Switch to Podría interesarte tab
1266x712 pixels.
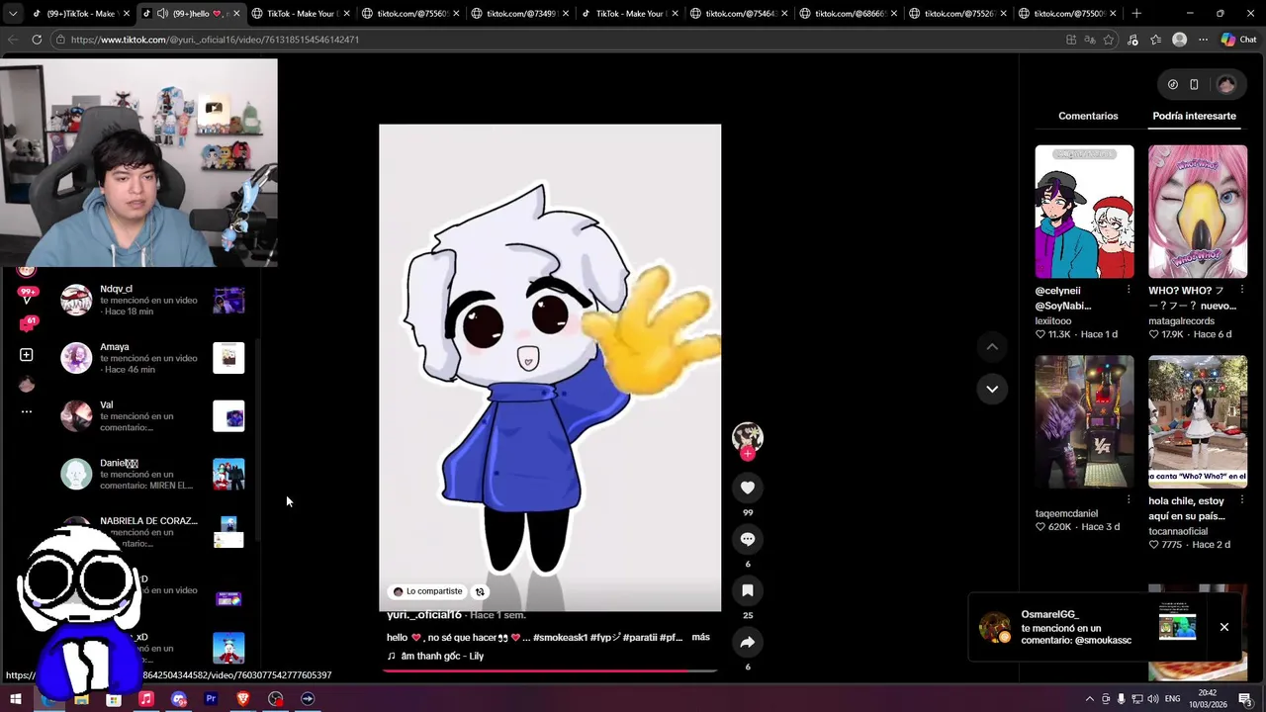1194,116
